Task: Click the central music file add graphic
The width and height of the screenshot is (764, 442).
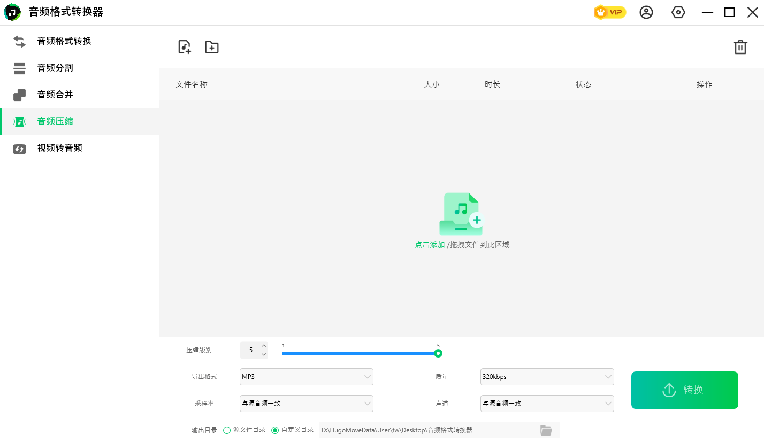Action: point(461,214)
